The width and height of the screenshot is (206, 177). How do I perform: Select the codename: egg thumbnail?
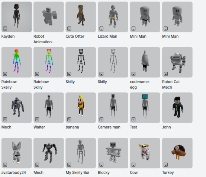(145, 62)
